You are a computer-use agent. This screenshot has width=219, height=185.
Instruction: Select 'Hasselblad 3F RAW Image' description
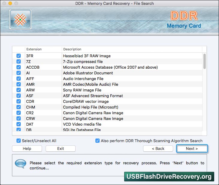(87, 56)
